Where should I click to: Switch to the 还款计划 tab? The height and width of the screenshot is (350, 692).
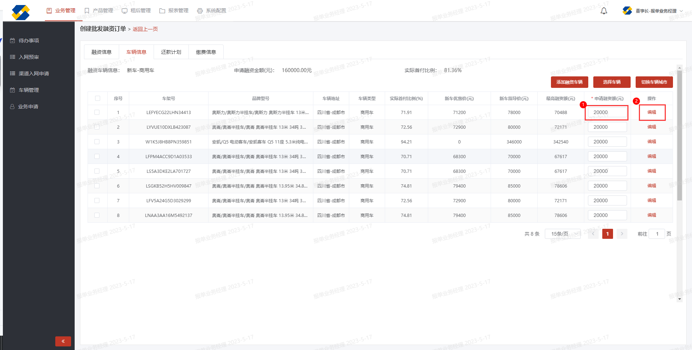point(171,52)
